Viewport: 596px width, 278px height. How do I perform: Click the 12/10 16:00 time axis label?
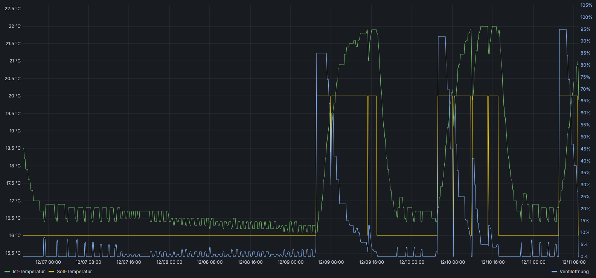pyautogui.click(x=493, y=262)
